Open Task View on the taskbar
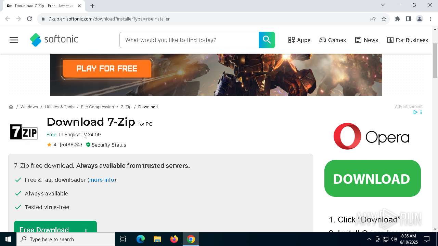This screenshot has width=438, height=246. point(123,239)
